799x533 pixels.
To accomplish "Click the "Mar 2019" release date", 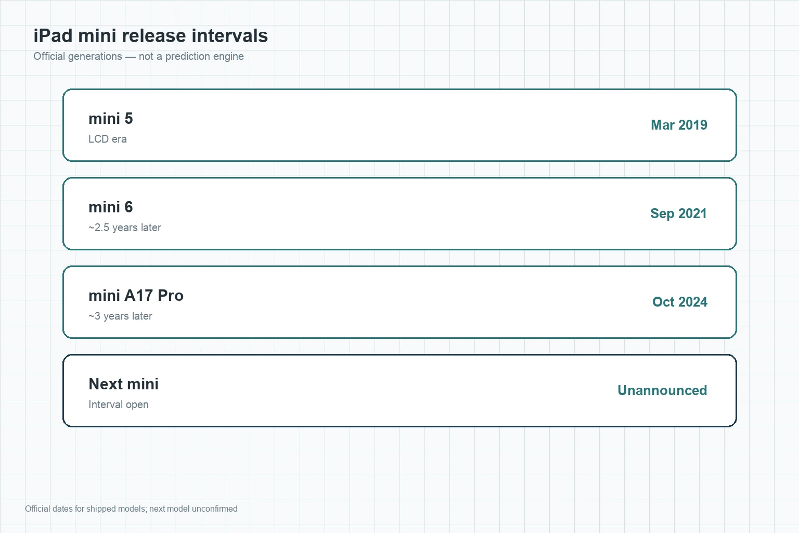I will pyautogui.click(x=679, y=125).
